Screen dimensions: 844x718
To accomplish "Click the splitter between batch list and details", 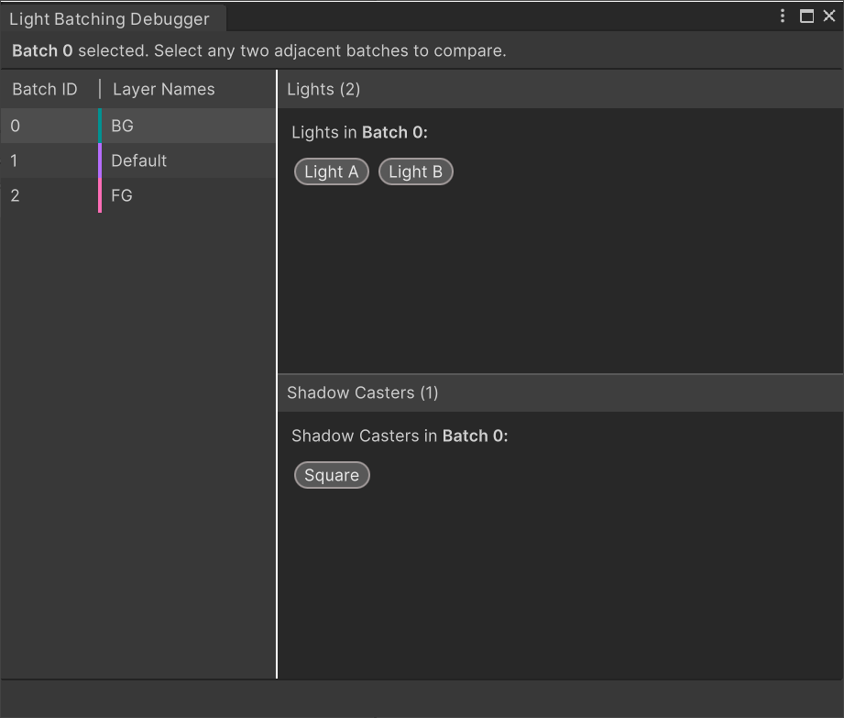I will (277, 367).
